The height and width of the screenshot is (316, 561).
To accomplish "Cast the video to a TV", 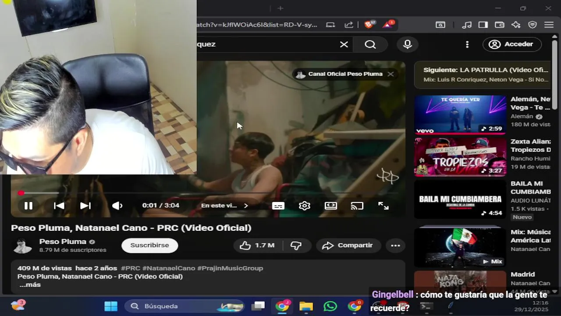I will (x=357, y=205).
